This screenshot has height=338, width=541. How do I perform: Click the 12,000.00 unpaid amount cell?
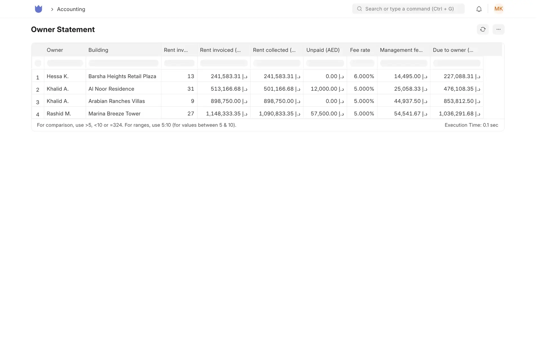pos(325,89)
